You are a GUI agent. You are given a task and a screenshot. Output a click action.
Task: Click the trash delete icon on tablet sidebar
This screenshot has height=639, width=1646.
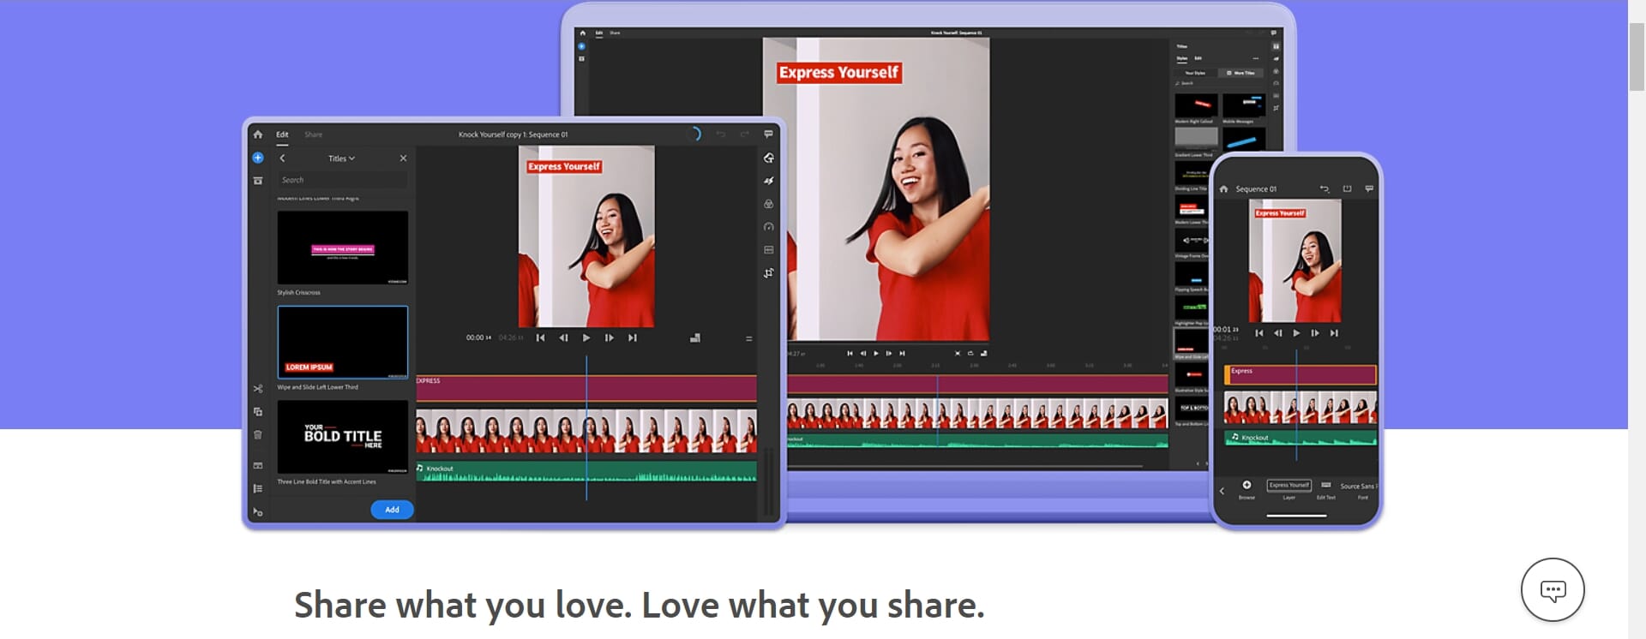[257, 435]
